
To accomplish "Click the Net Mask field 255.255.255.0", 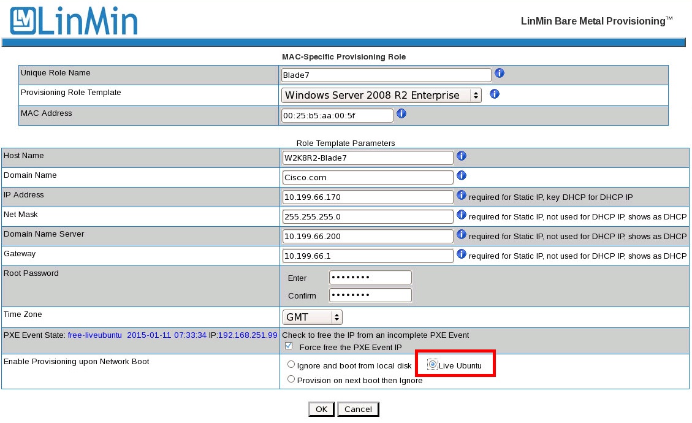I will (368, 216).
